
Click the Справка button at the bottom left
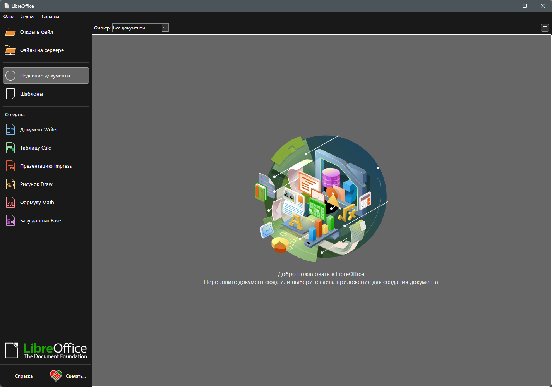pyautogui.click(x=24, y=376)
